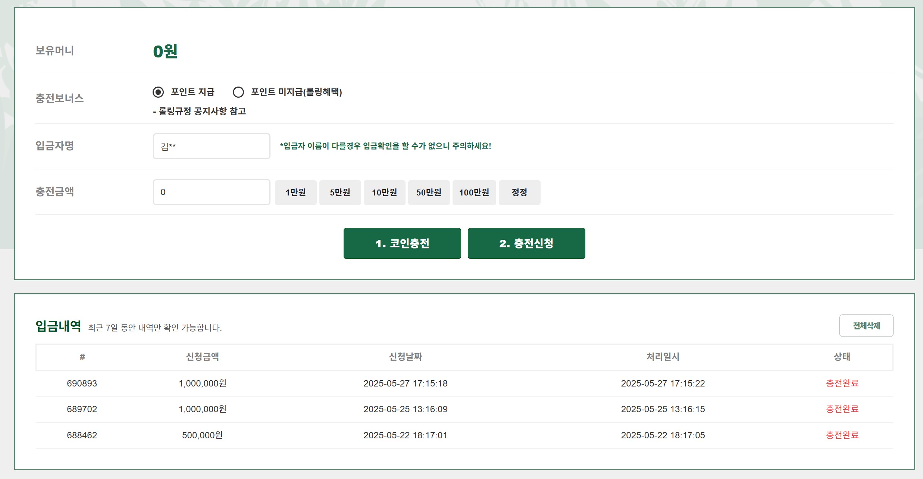
Task: Add 100만원 using quick amount button
Action: point(474,192)
